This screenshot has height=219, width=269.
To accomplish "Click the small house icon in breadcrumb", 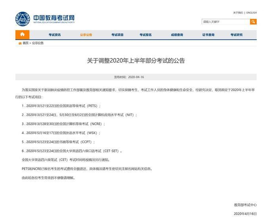I will click(20, 43).
